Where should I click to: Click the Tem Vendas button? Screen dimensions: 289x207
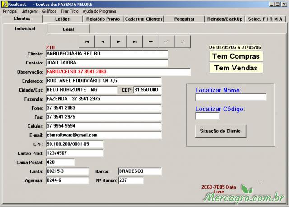pos(236,68)
